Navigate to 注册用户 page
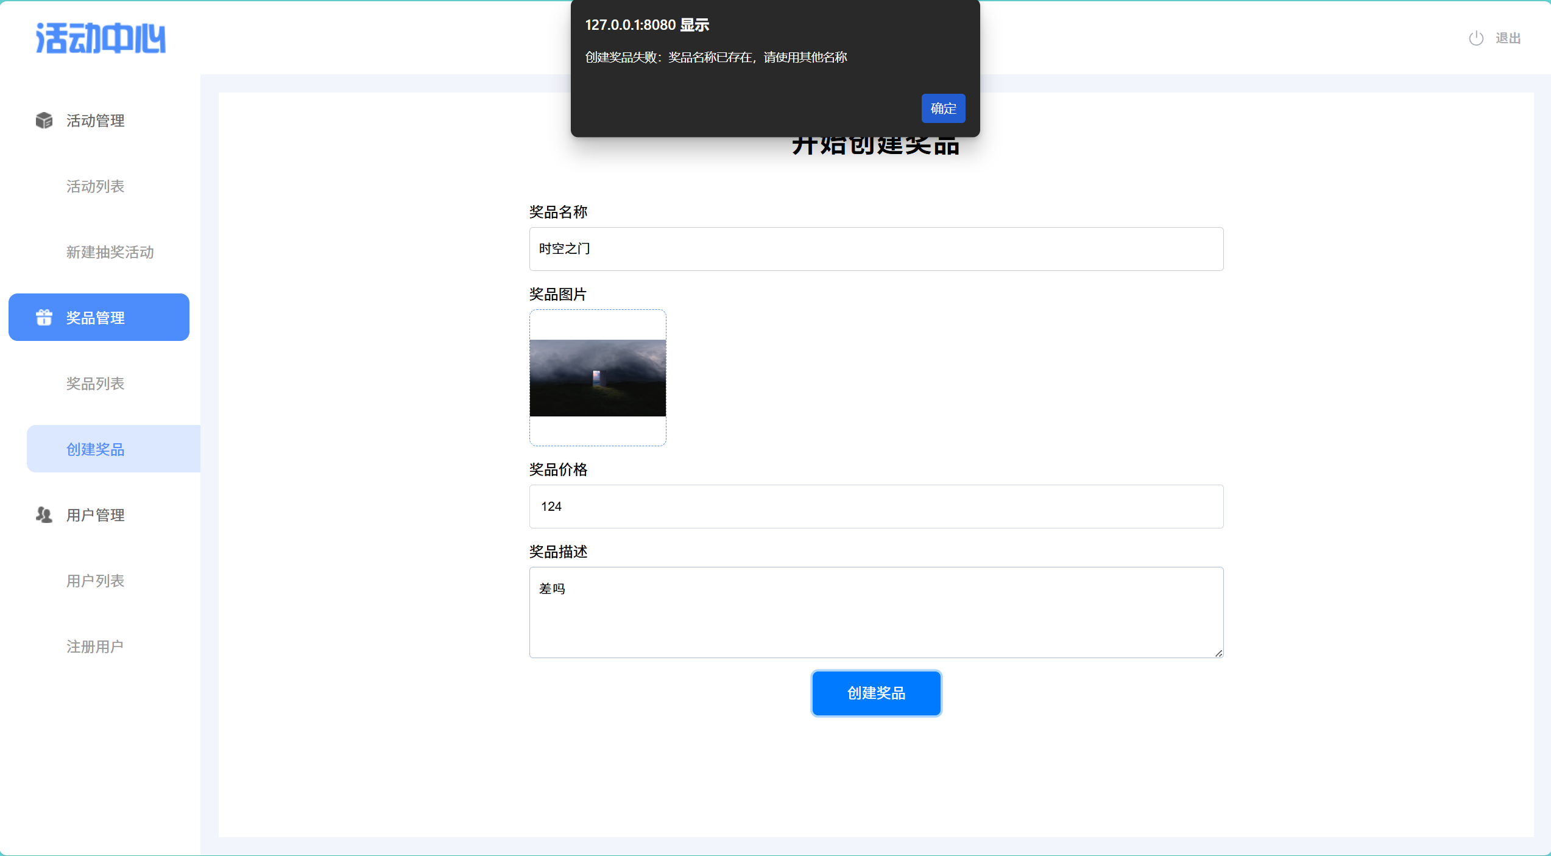The width and height of the screenshot is (1551, 856). pyautogui.click(x=95, y=647)
